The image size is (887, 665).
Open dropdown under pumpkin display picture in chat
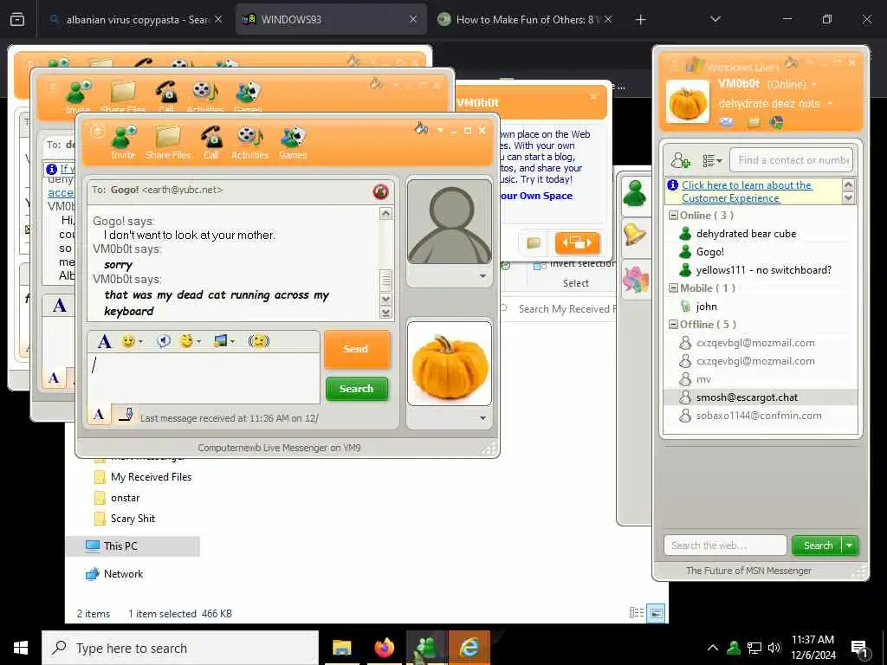click(482, 418)
